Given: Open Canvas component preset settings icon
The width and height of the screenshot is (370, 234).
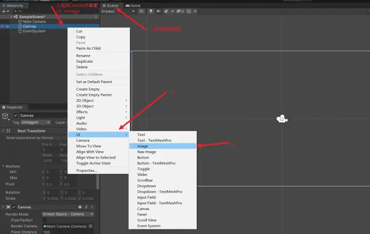Looking at the screenshot, I should click(86, 207).
